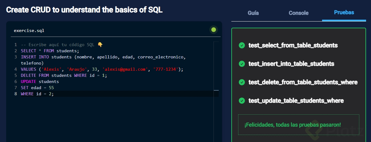The height and width of the screenshot is (142, 371).
Task: Click line number 8 in the gutter
Action: click(x=16, y=94)
